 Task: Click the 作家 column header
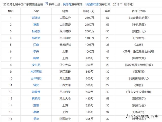(x=36, y=11)
